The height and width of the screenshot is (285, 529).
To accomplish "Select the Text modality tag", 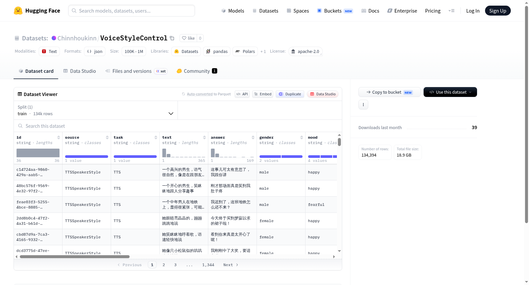I will (x=49, y=51).
